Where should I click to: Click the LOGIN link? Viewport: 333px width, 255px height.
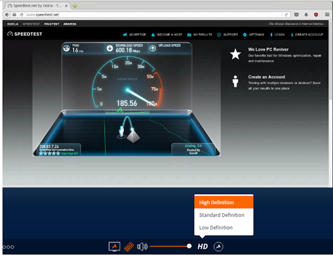[279, 35]
